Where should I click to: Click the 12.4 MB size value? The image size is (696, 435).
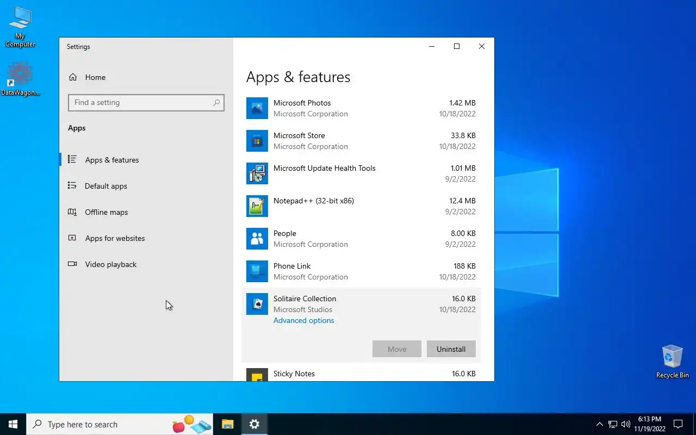point(462,201)
